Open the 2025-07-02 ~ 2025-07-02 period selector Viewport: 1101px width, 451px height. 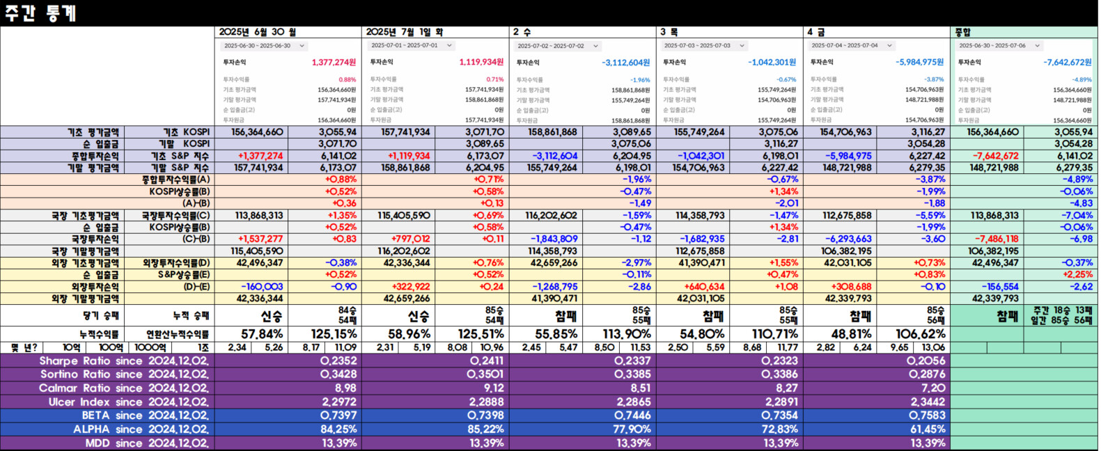559,46
